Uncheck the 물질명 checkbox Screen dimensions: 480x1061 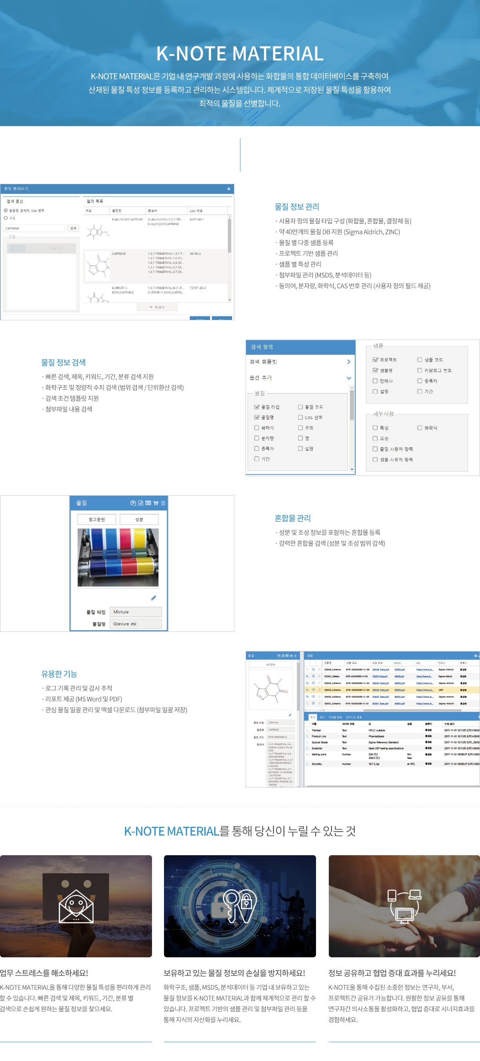click(x=257, y=417)
